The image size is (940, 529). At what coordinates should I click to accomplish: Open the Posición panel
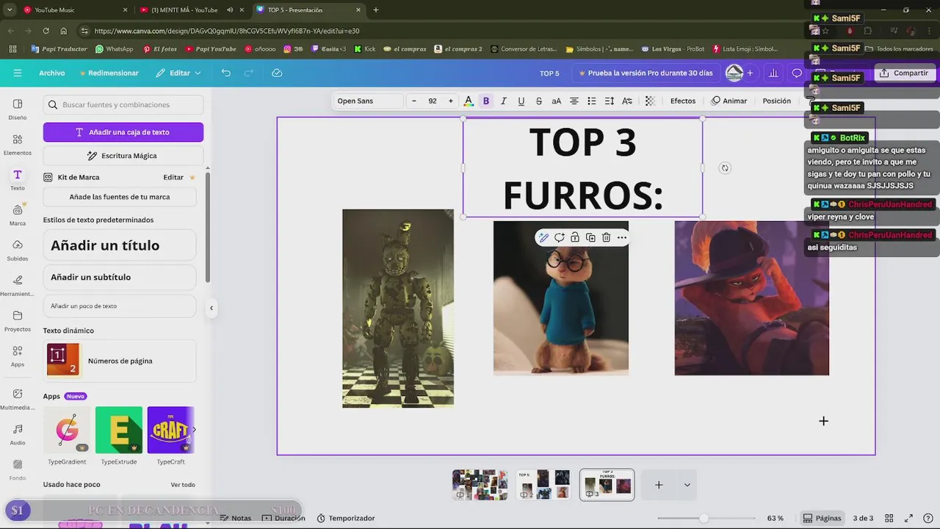tap(776, 101)
